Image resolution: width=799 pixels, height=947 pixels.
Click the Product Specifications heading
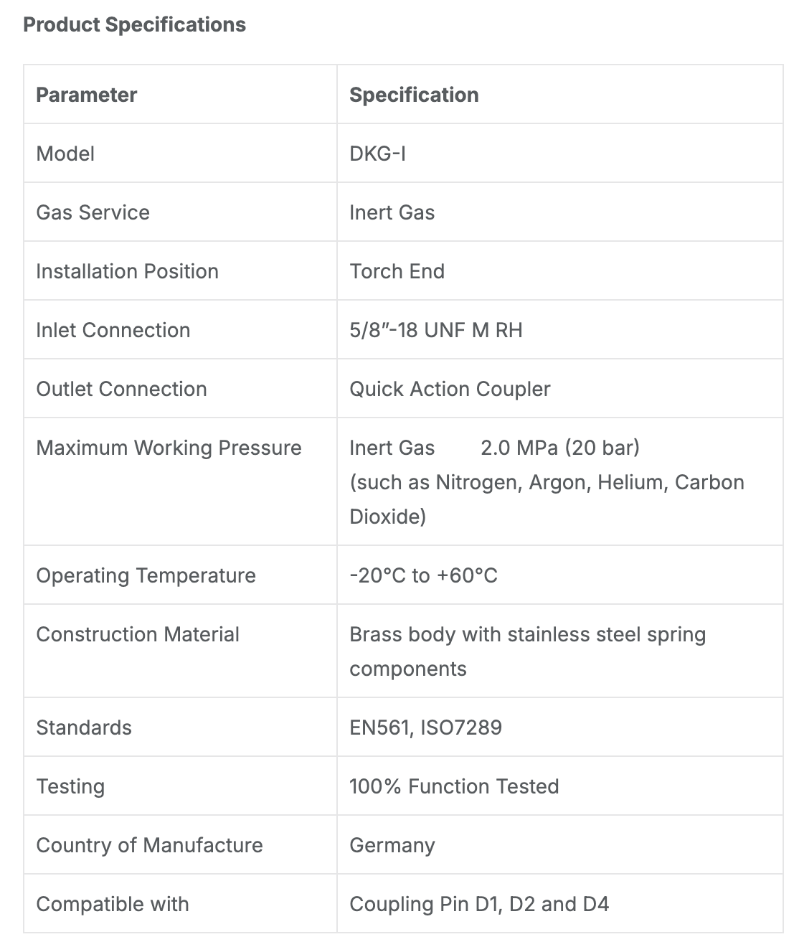pyautogui.click(x=134, y=24)
